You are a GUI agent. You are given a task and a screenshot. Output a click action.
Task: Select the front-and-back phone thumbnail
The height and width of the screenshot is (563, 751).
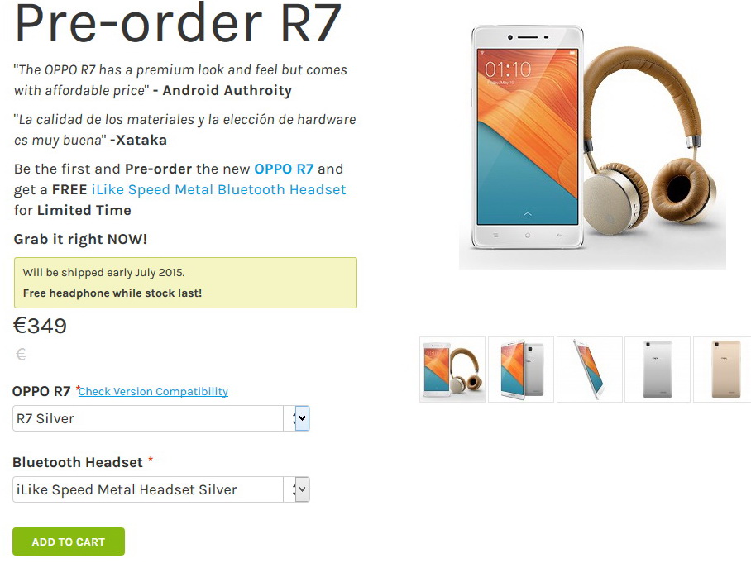pos(521,370)
